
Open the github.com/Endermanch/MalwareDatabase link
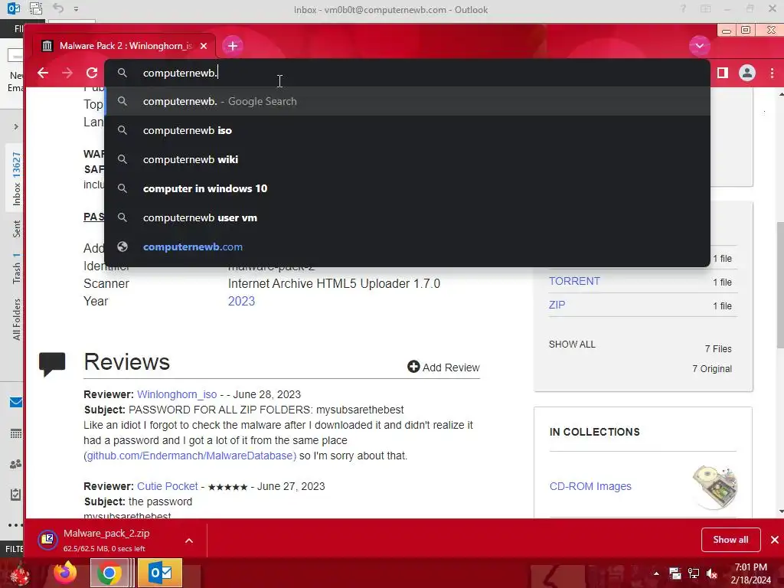point(191,456)
